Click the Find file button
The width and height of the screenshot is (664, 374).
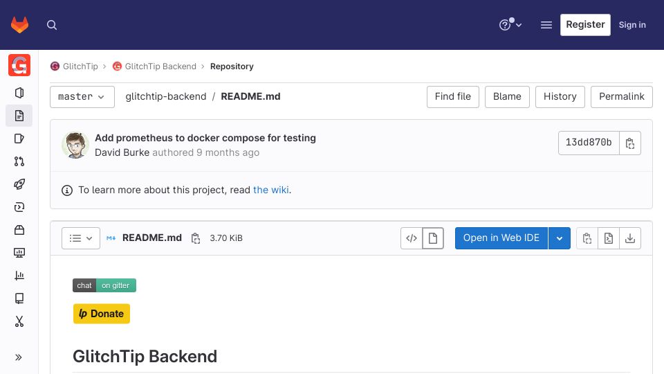pyautogui.click(x=452, y=97)
